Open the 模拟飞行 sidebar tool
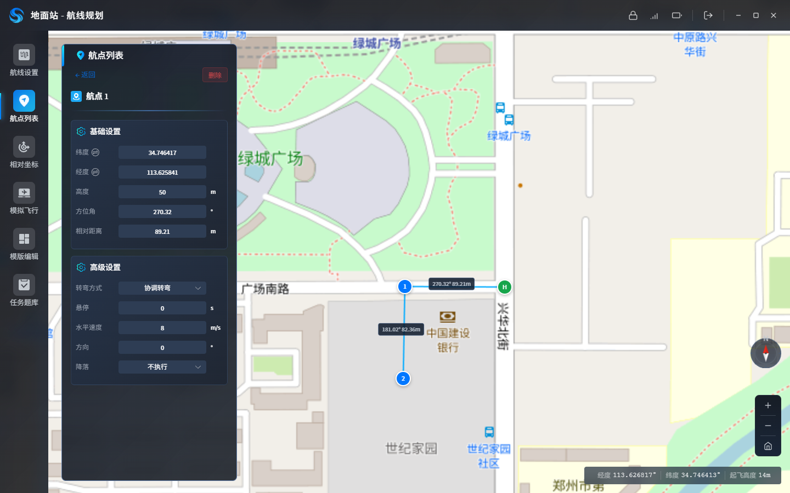Image resolution: width=790 pixels, height=493 pixels. (x=24, y=198)
